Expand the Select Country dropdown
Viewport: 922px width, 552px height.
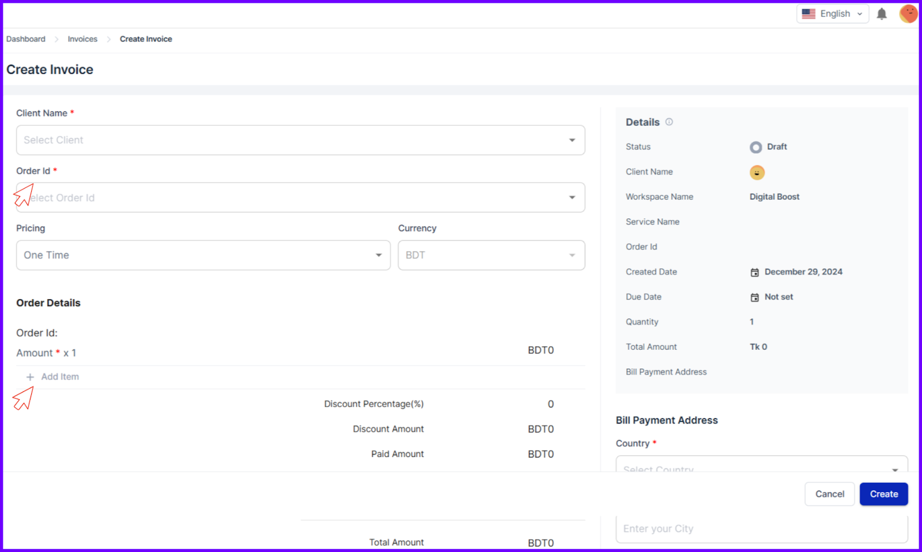tap(761, 467)
